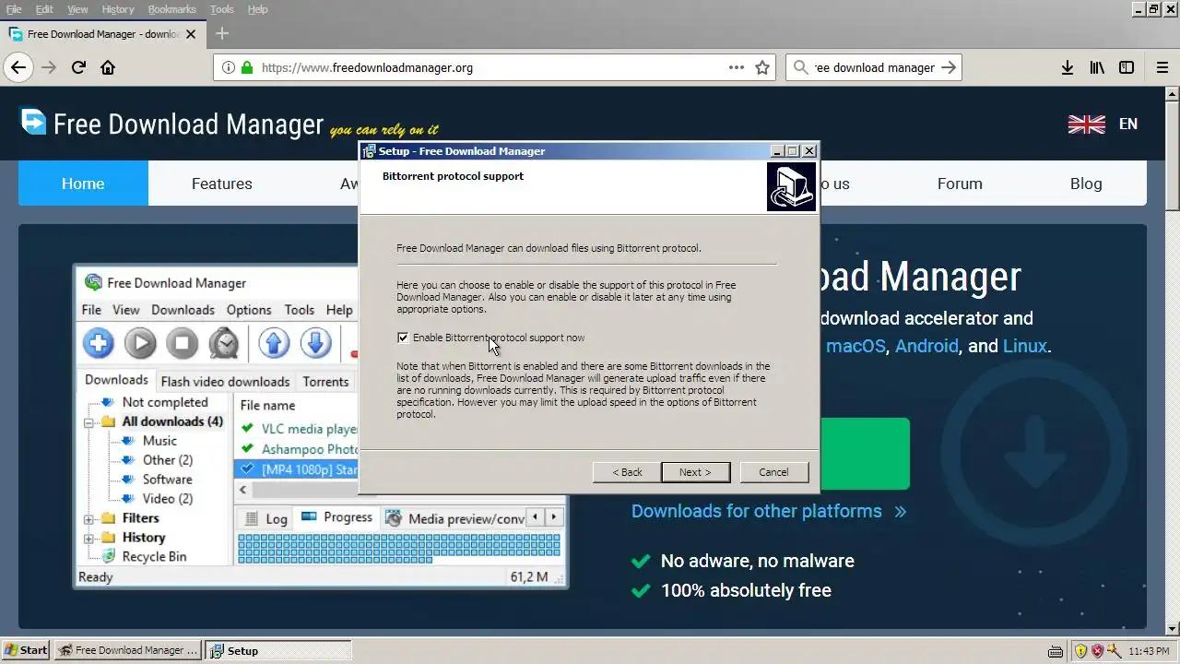Open the yellow shield tray icon
The image size is (1180, 664).
click(1080, 650)
